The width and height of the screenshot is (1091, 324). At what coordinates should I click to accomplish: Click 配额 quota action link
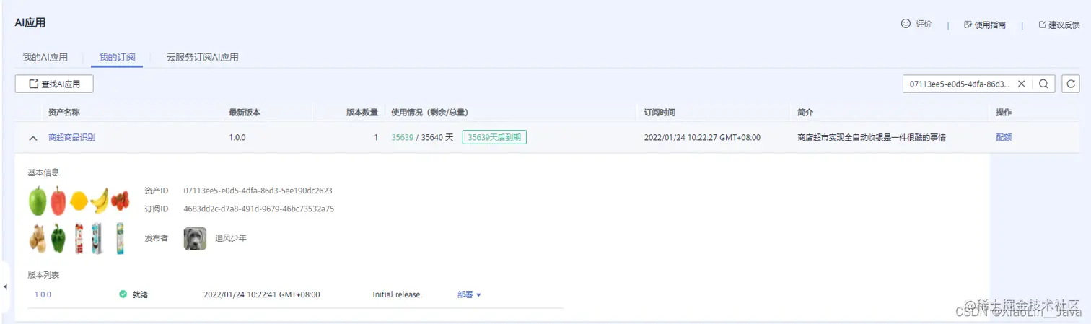click(x=1004, y=137)
